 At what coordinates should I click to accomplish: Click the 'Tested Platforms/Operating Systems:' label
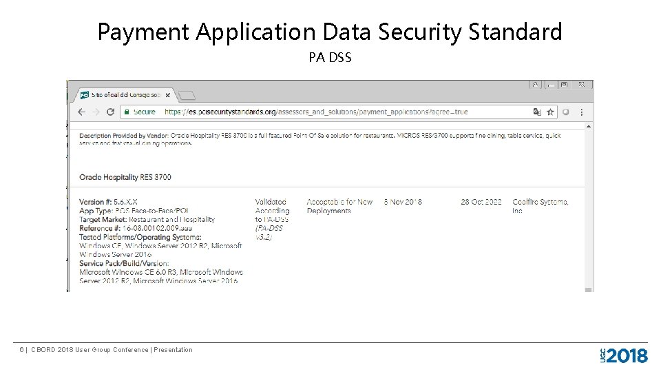pyautogui.click(x=140, y=237)
